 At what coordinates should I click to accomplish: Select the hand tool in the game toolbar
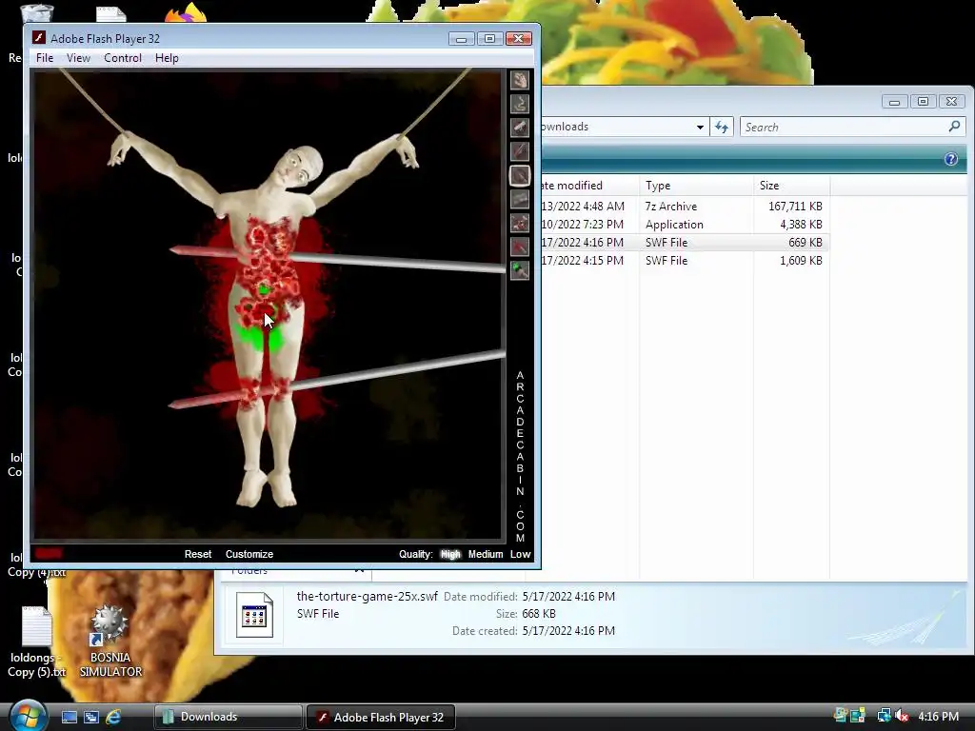(x=520, y=80)
